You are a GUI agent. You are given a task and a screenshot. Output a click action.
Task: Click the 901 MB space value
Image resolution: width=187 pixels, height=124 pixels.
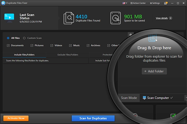point(133,17)
